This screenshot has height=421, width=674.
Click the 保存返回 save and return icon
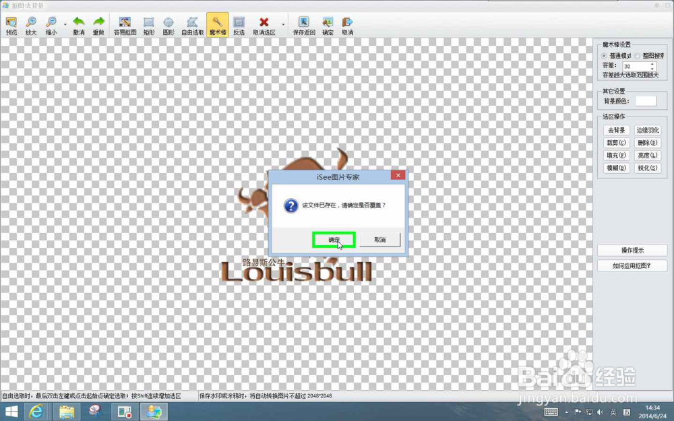coord(304,26)
